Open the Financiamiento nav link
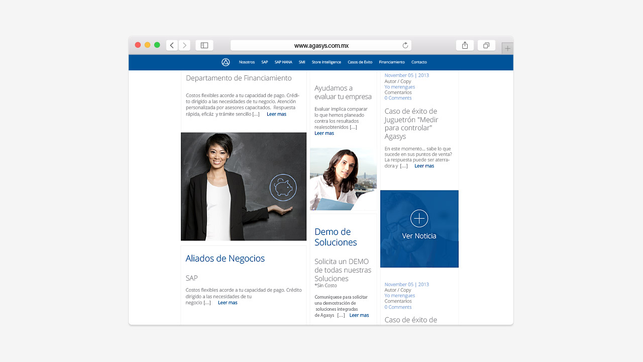 pos(392,62)
